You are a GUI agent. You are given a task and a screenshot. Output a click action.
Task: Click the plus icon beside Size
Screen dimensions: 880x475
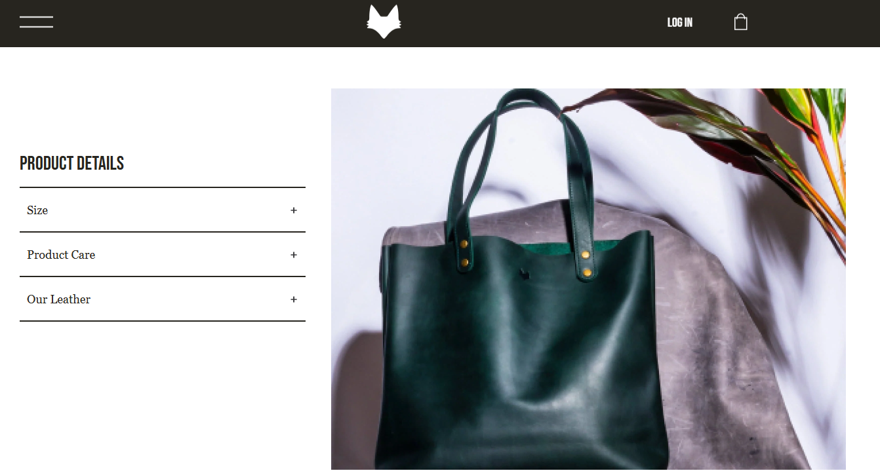tap(294, 210)
